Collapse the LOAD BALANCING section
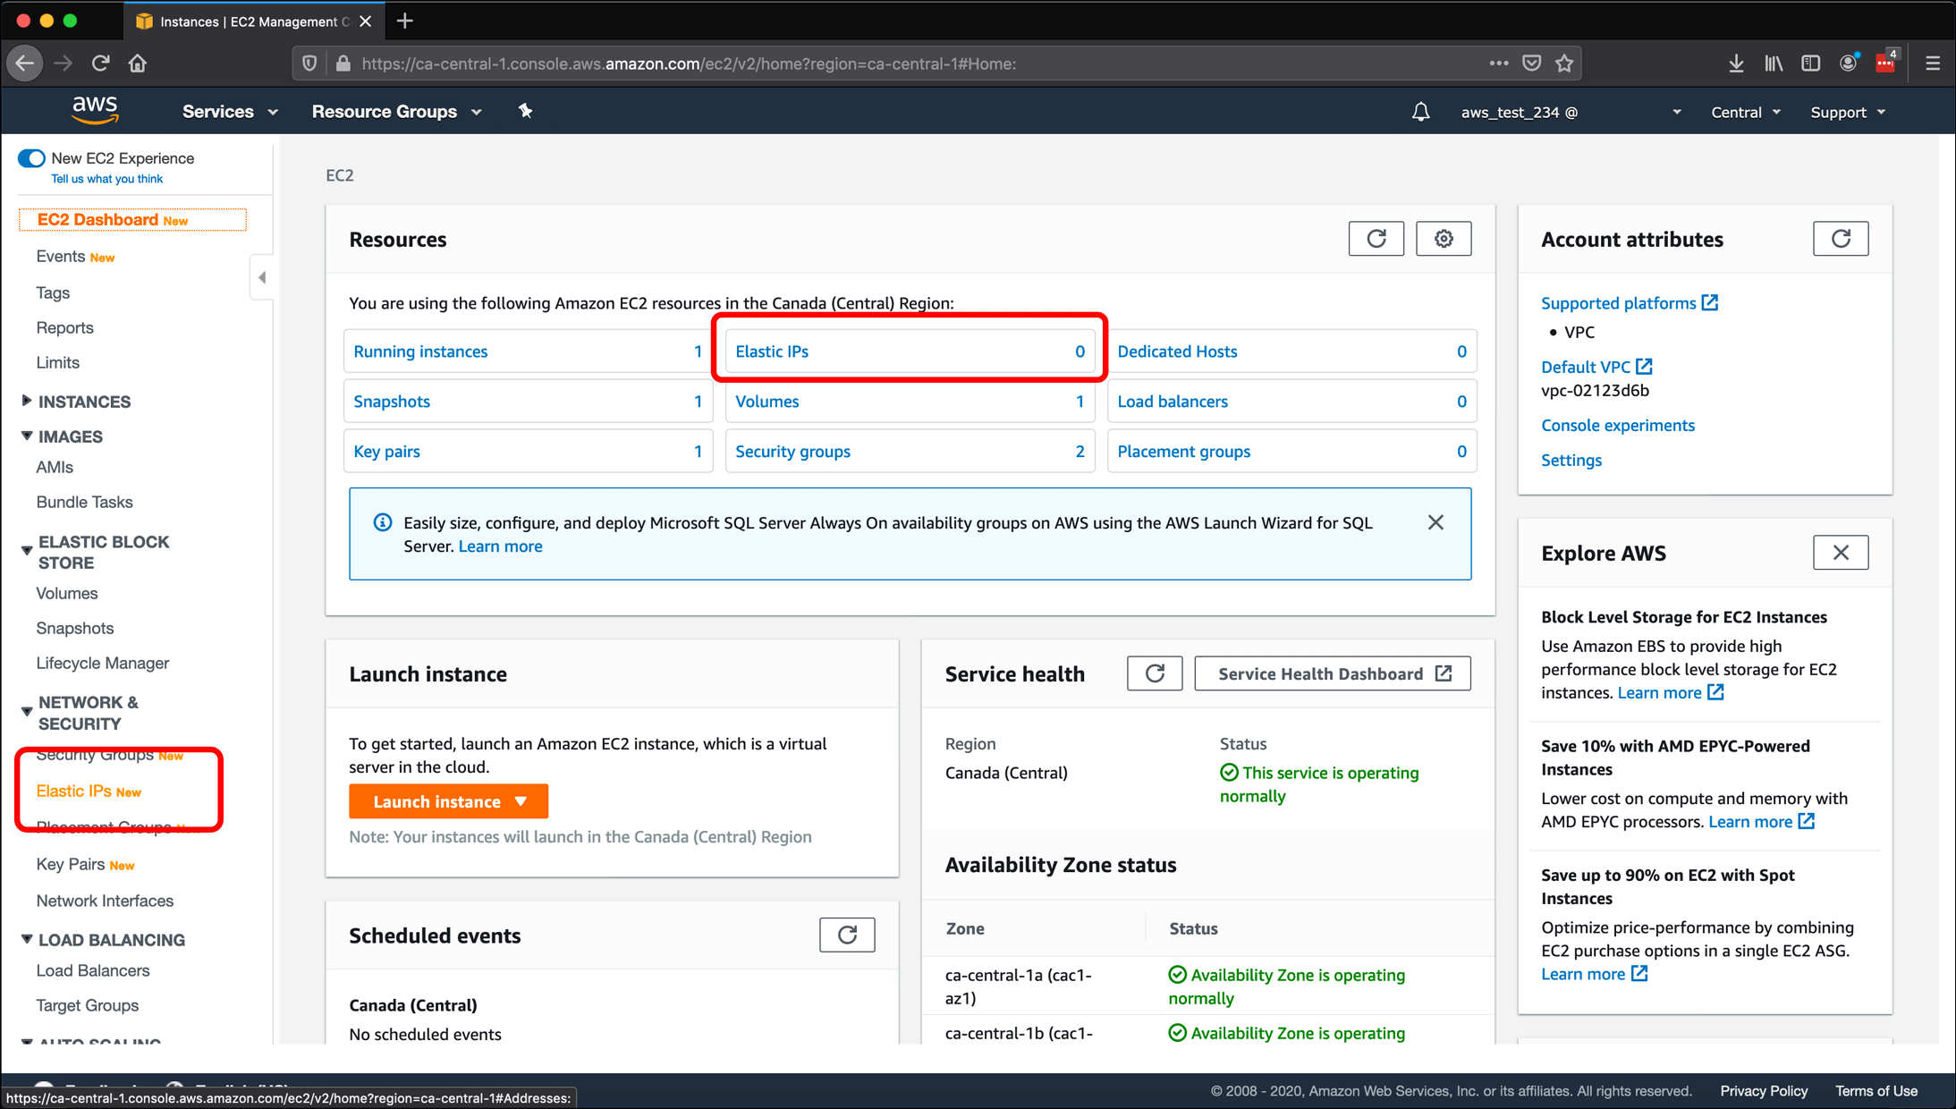Image resolution: width=1956 pixels, height=1109 pixels. [x=103, y=940]
